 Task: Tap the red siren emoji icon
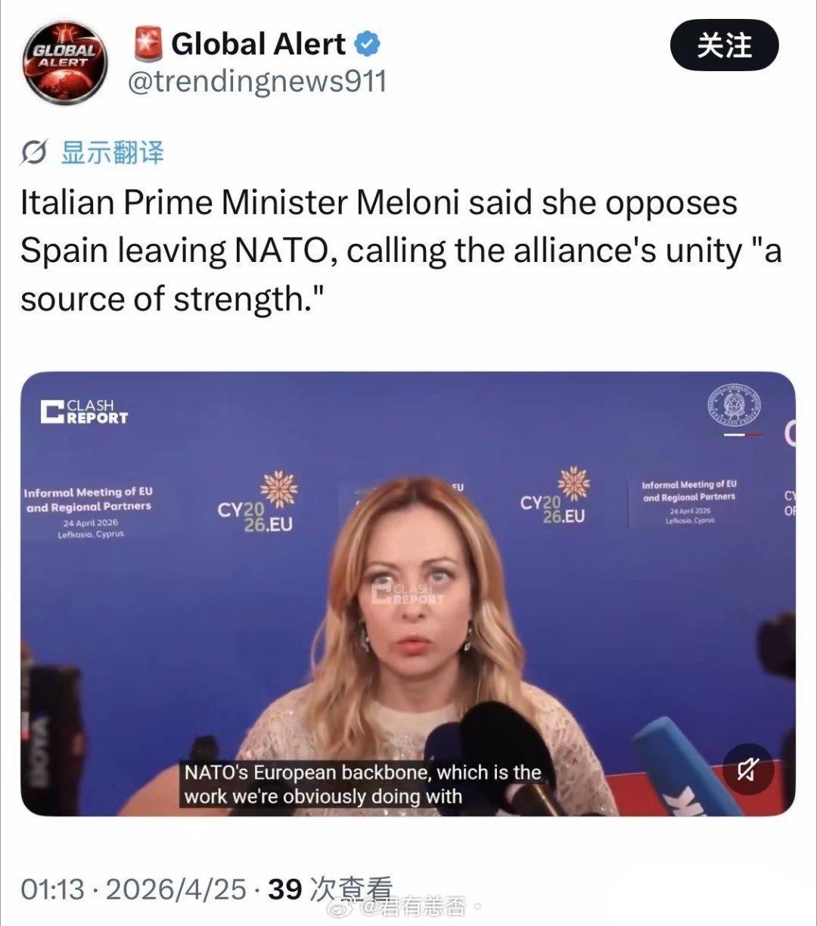148,44
